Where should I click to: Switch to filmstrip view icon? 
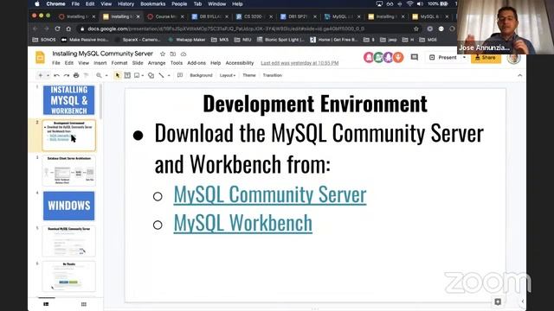[46, 304]
